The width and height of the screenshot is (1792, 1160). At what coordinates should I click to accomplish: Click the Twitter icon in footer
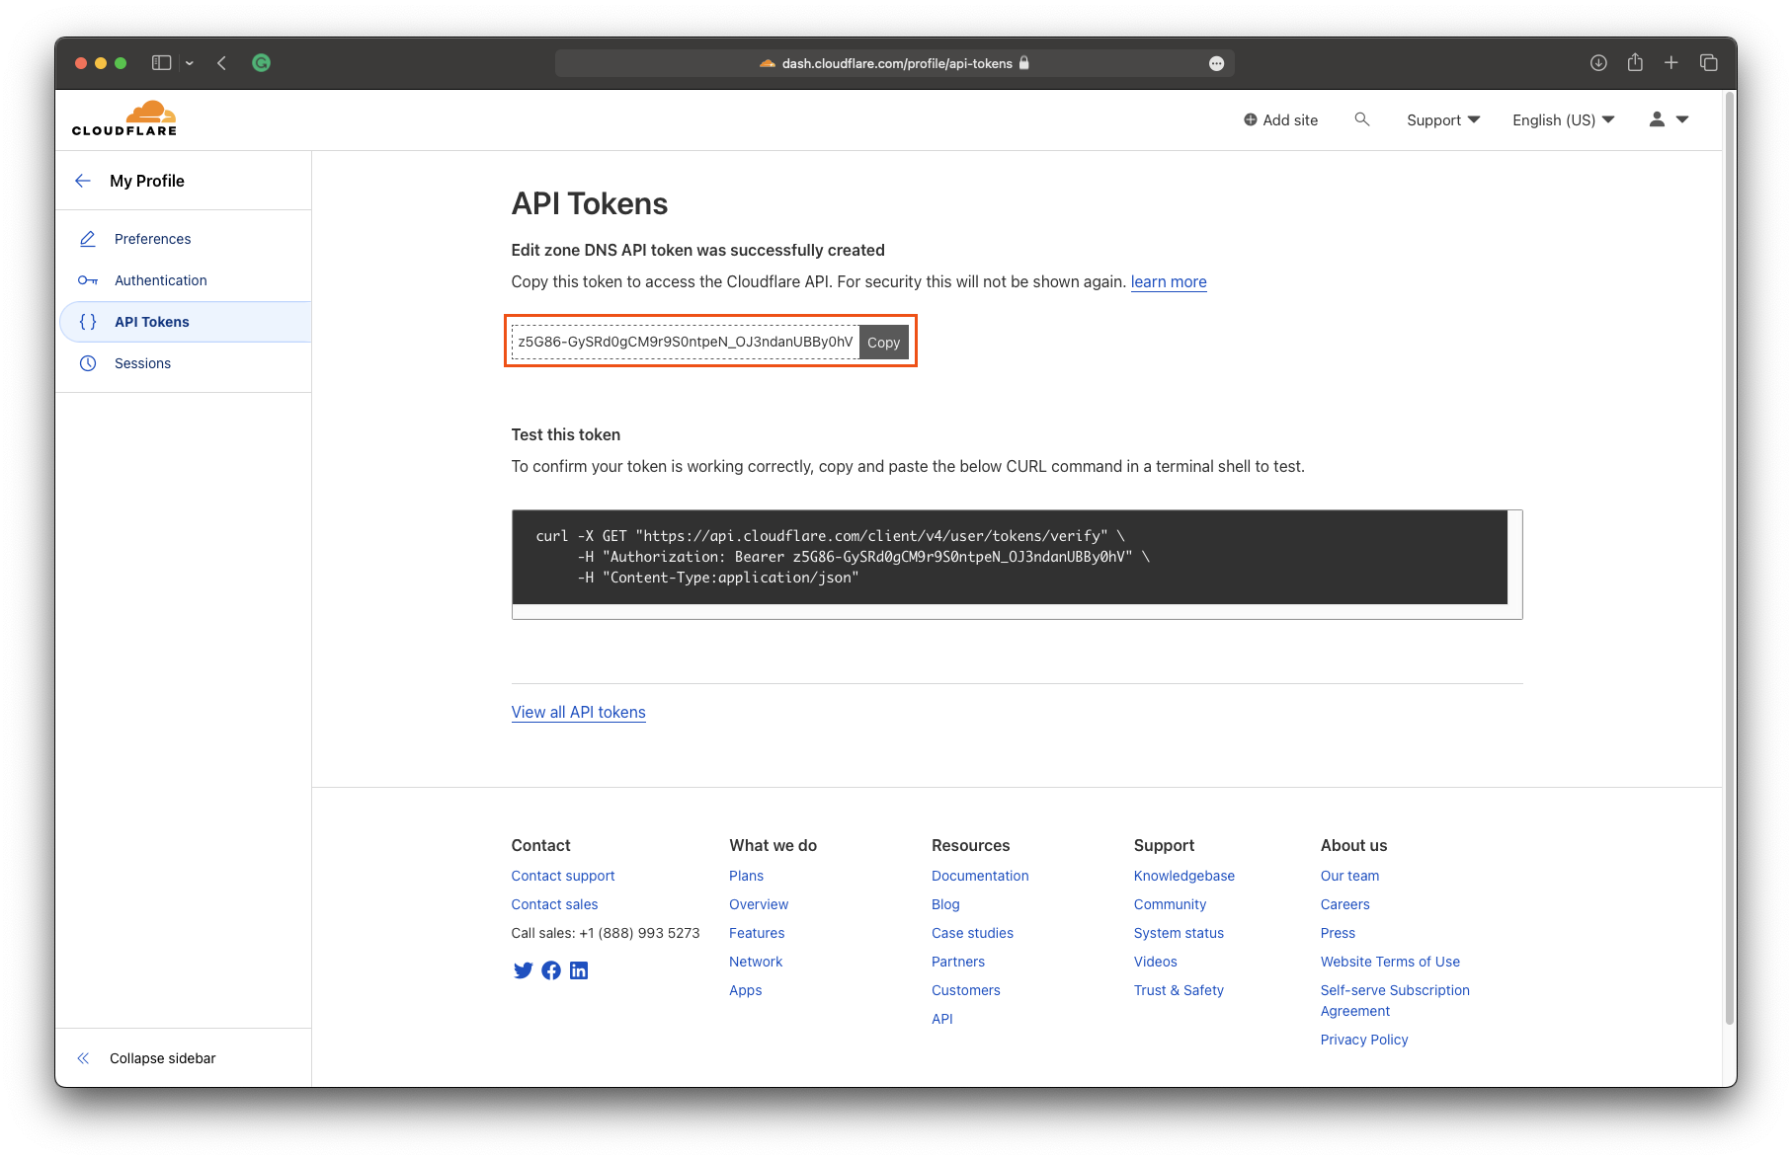tap(523, 970)
